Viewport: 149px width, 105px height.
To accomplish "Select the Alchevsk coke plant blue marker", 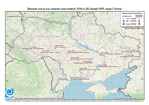I will (131, 53).
